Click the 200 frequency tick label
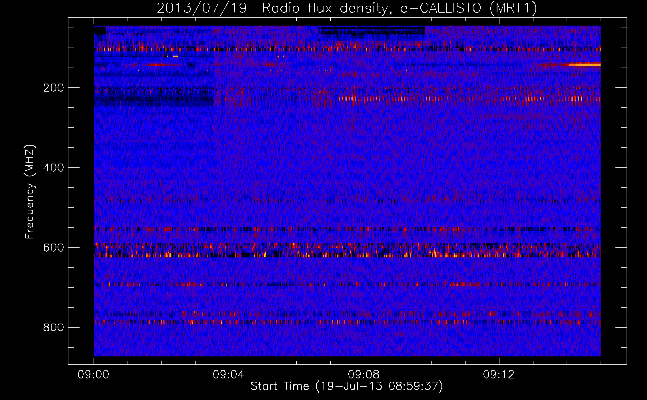Viewport: 647px width, 400px height. pos(54,88)
